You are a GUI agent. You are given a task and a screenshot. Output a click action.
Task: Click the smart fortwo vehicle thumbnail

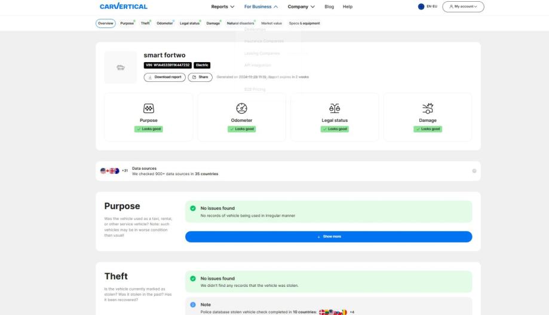tap(121, 68)
